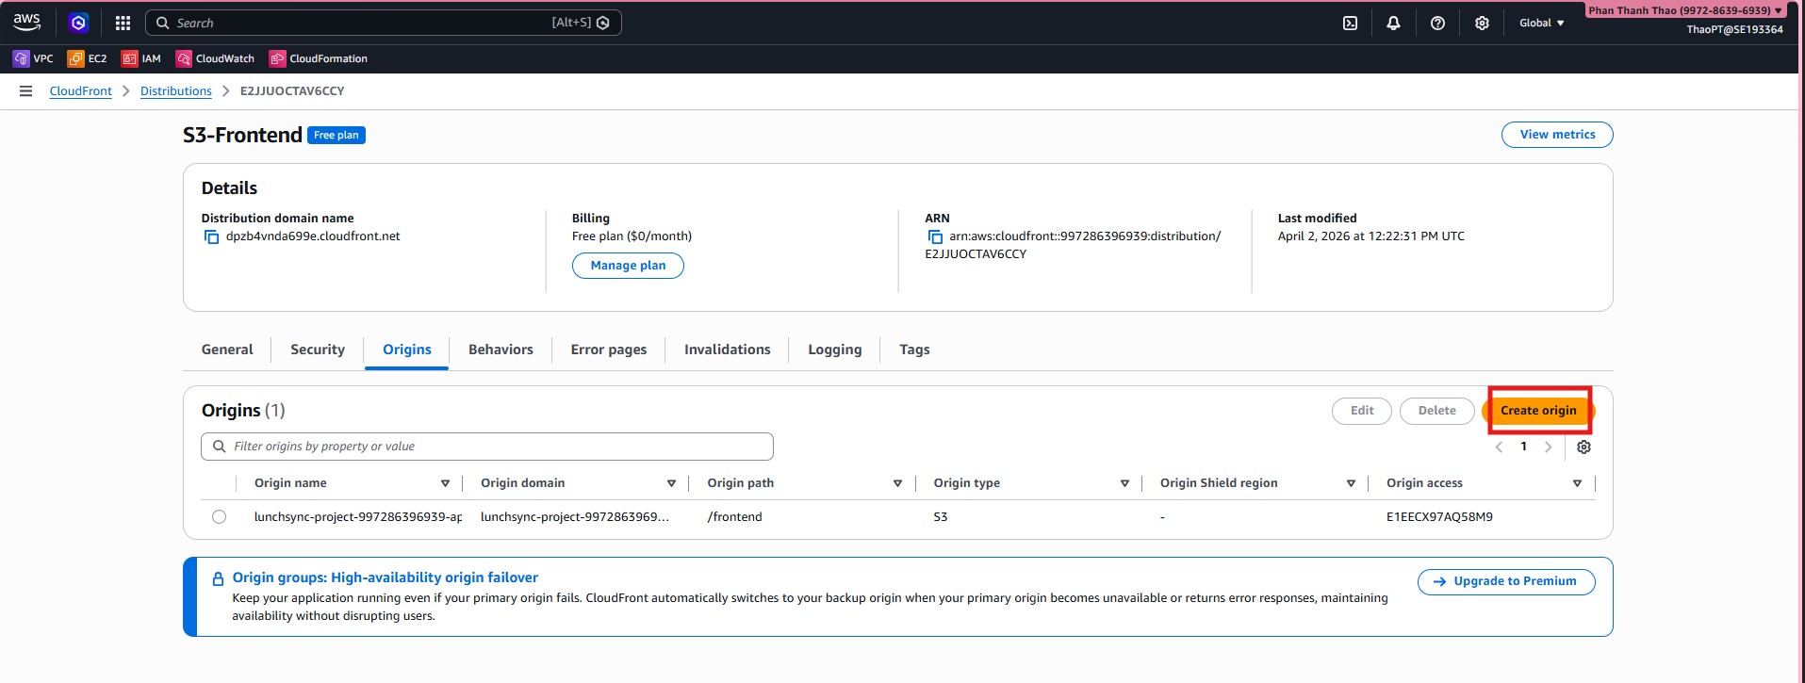Open the notifications bell
The image size is (1805, 683).
[x=1393, y=23]
